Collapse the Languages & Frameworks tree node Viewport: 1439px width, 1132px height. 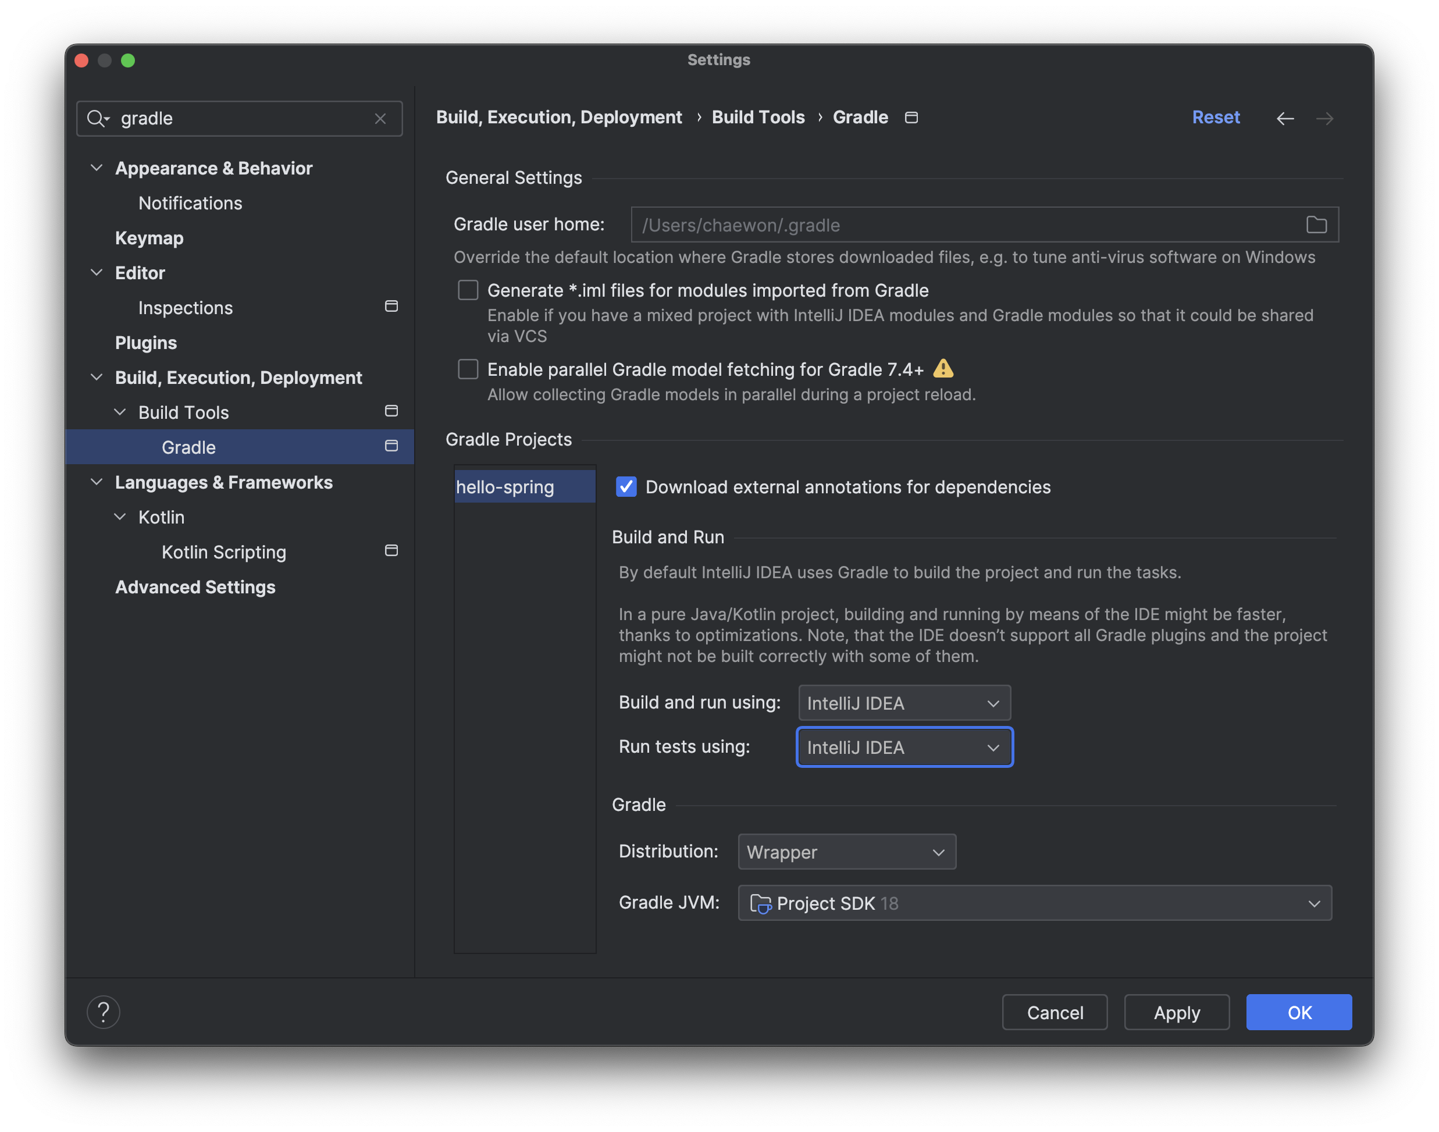click(x=97, y=482)
